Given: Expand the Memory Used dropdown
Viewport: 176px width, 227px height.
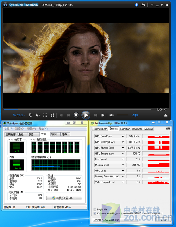Looking at the screenshot, I should [123, 165].
